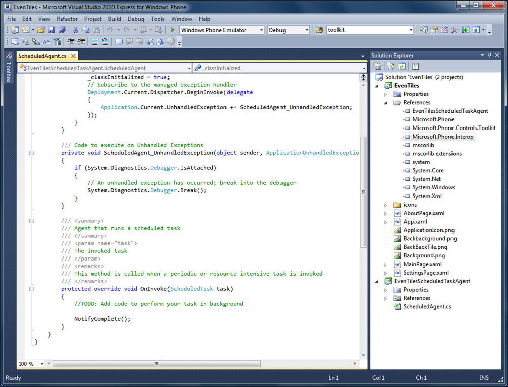
Task: Select ScheduledAgent.cs file in the solution tree
Action: pos(427,306)
